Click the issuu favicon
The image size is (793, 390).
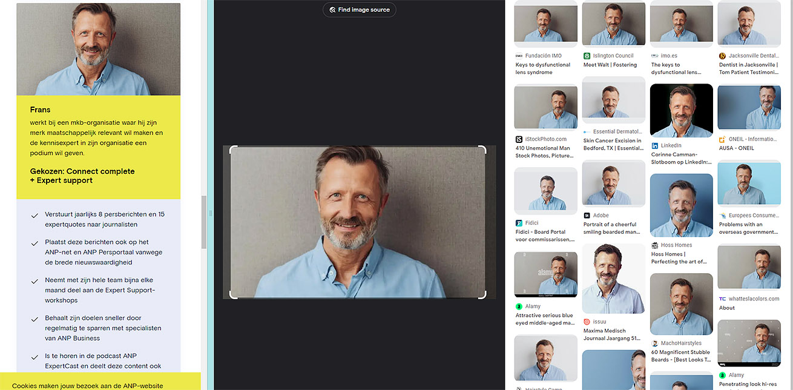pyautogui.click(x=587, y=322)
